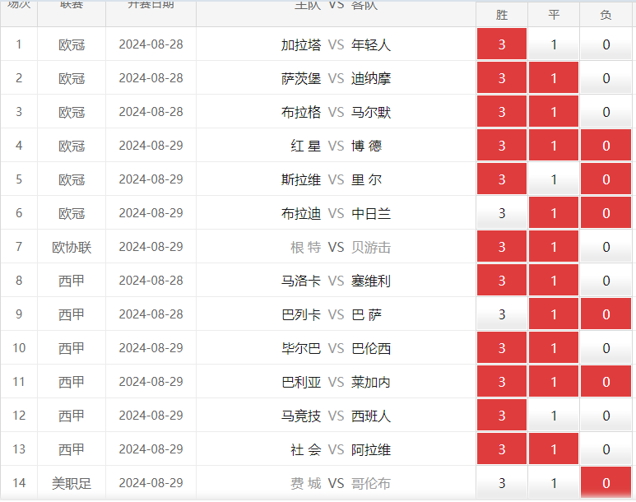Toggle 胜 (3) for 社会 VS 阿拉维
The width and height of the screenshot is (636, 502).
pyautogui.click(x=502, y=448)
